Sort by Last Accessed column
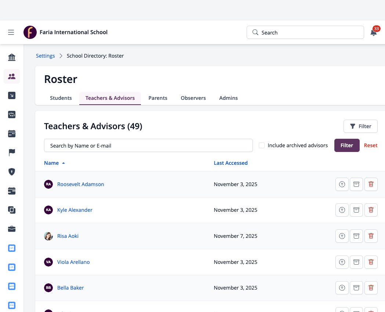385x312 pixels. point(230,163)
